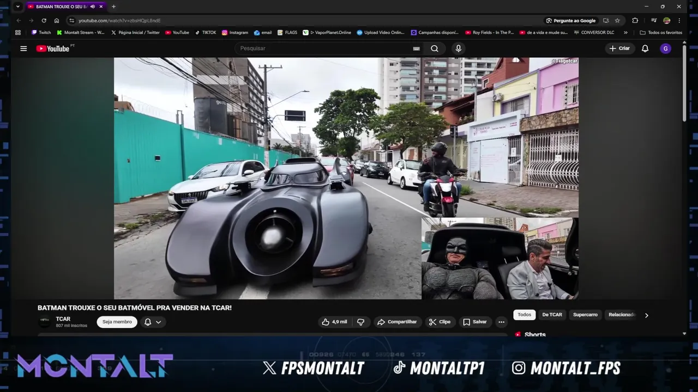Viewport: 698px width, 392px height.
Task: Click the Shorts section heading
Action: coord(535,334)
